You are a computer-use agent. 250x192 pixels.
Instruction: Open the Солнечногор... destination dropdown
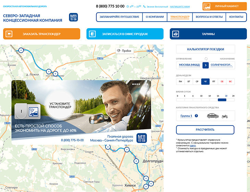tap(222, 65)
